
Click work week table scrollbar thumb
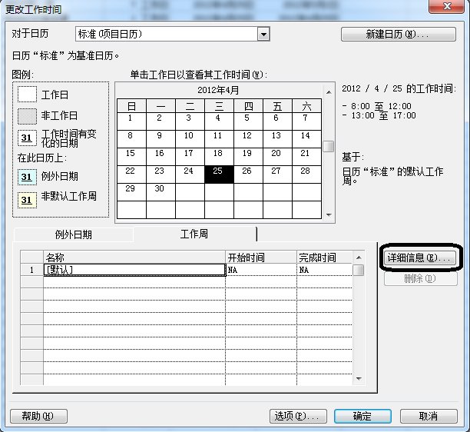point(359,270)
